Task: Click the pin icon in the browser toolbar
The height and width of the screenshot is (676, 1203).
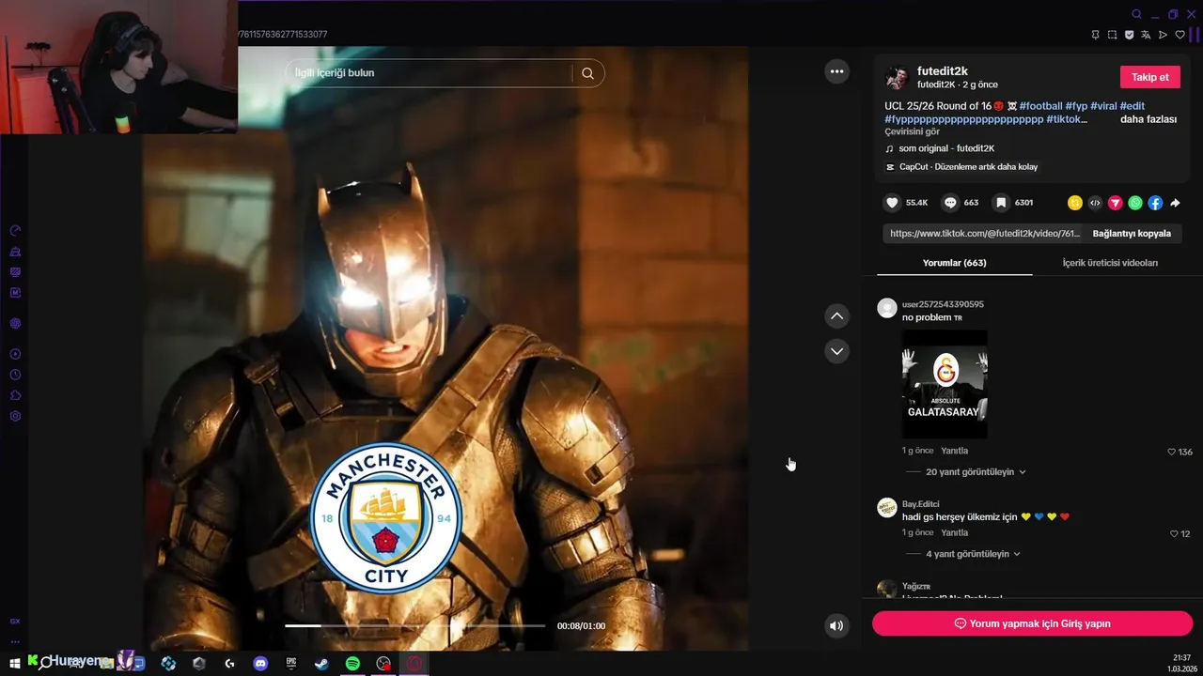Action: 1095,35
